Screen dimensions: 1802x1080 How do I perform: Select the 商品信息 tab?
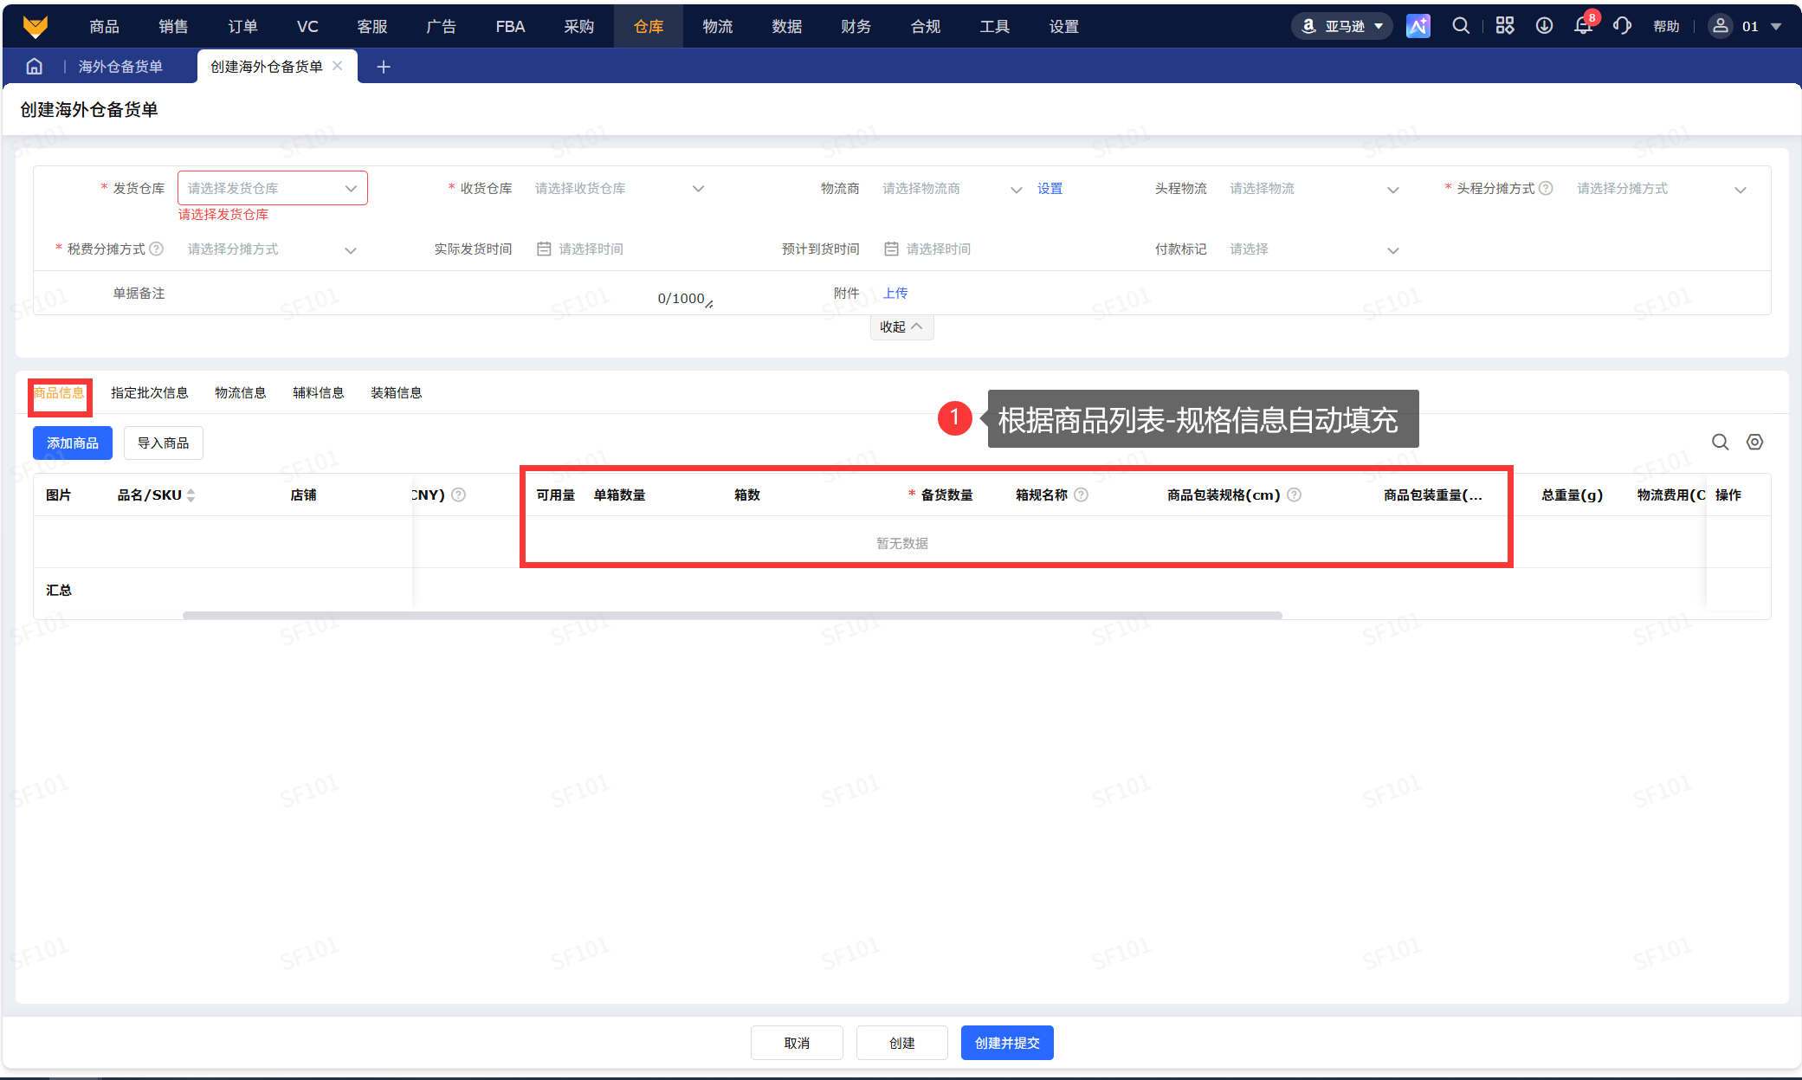tap(59, 392)
